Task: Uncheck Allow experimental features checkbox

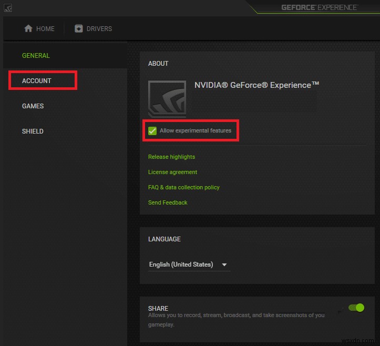Action: (x=152, y=131)
